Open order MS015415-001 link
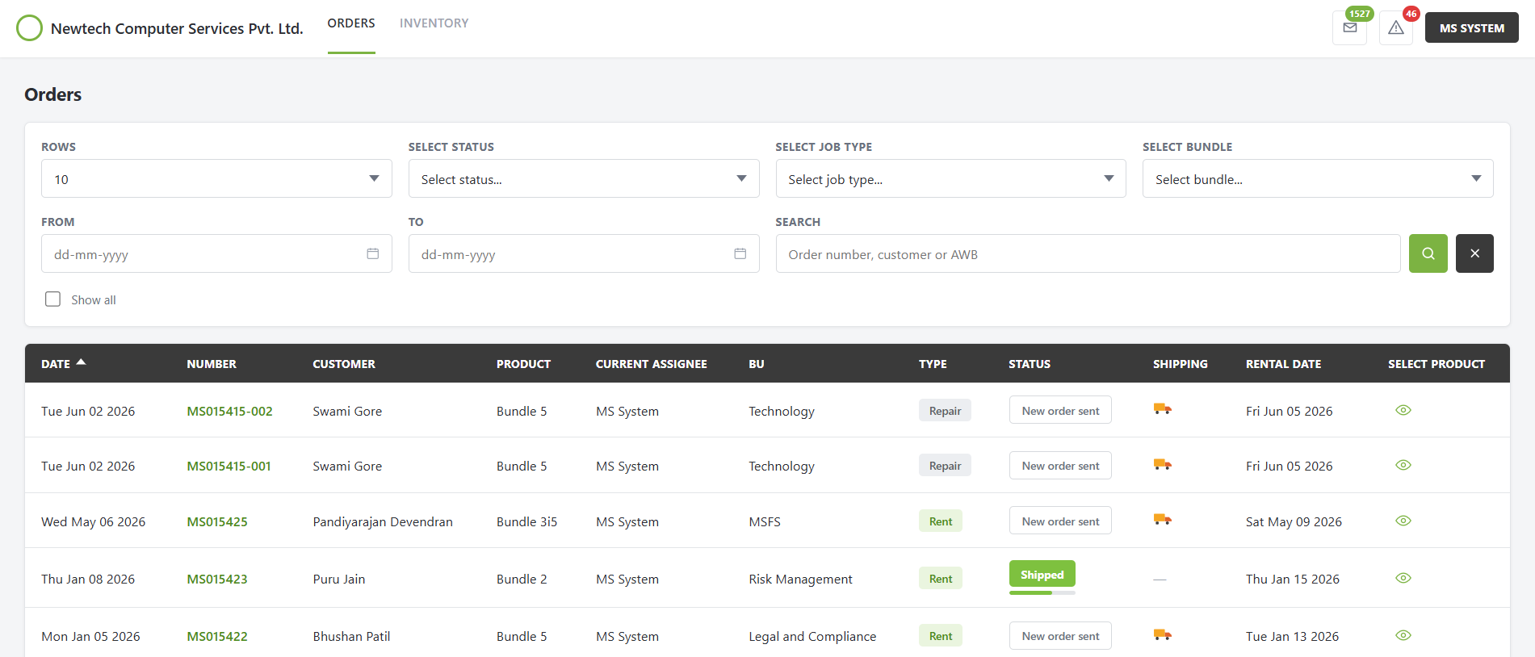 tap(229, 466)
